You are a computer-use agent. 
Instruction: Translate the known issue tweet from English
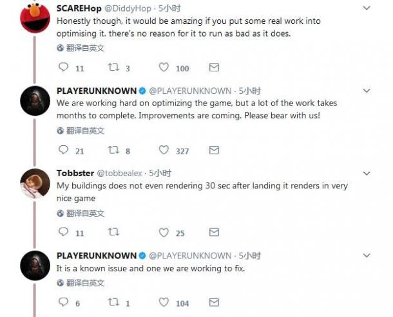(x=81, y=283)
